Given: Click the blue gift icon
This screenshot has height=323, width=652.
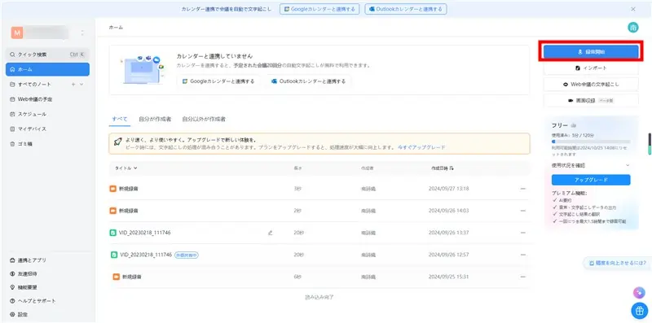Looking at the screenshot, I should coord(639,310).
